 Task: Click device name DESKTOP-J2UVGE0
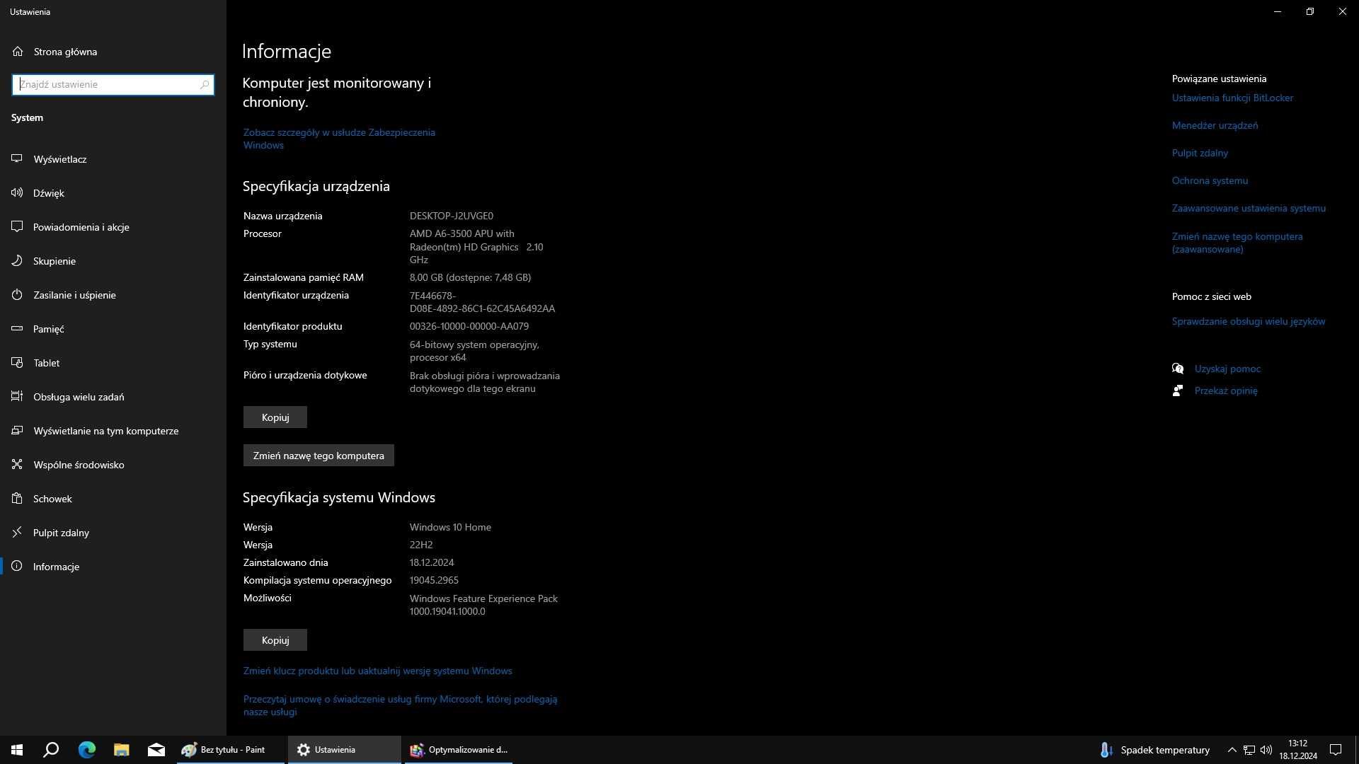coord(451,216)
